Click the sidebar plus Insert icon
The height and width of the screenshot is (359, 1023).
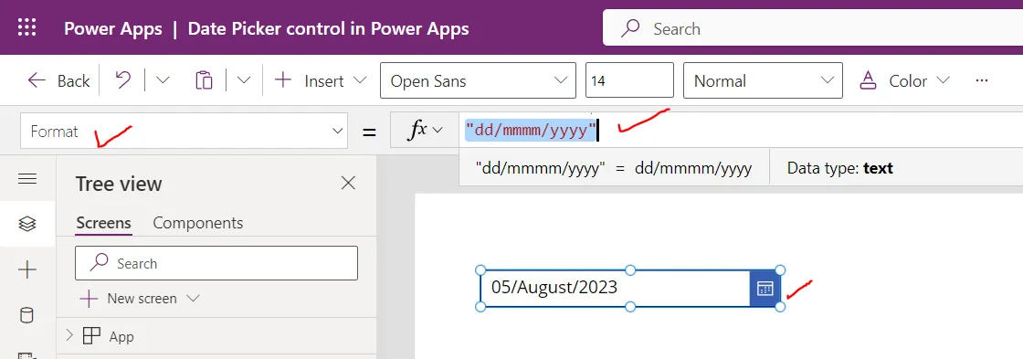point(27,269)
